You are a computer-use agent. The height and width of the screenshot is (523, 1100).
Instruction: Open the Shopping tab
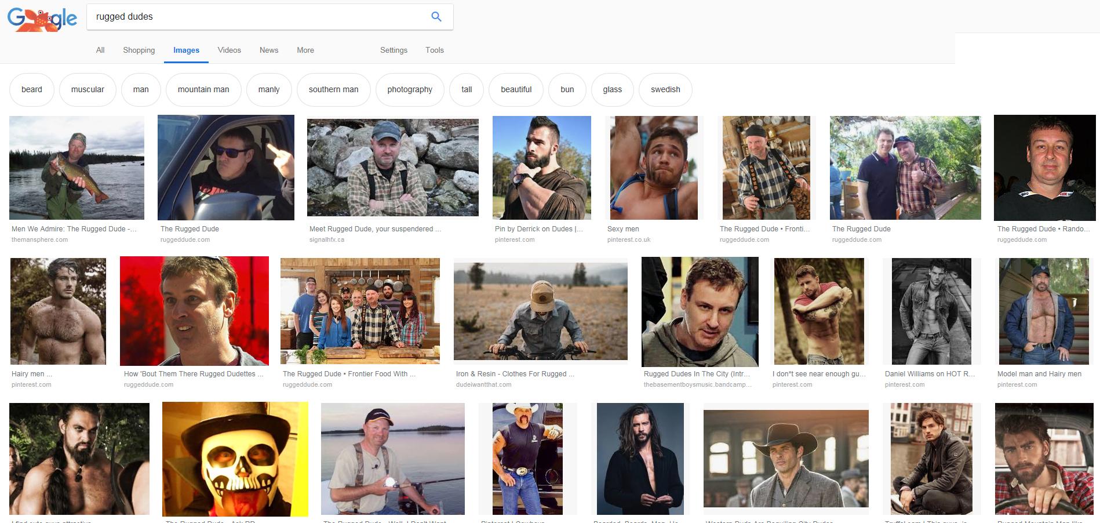click(x=139, y=50)
